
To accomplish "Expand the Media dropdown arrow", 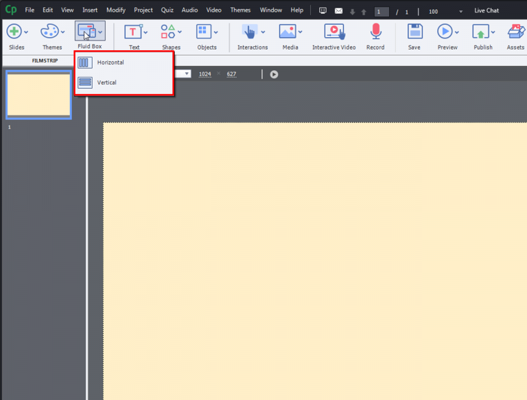I will coord(300,32).
